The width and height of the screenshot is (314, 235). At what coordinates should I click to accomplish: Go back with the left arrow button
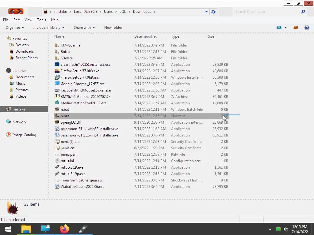pos(12,11)
